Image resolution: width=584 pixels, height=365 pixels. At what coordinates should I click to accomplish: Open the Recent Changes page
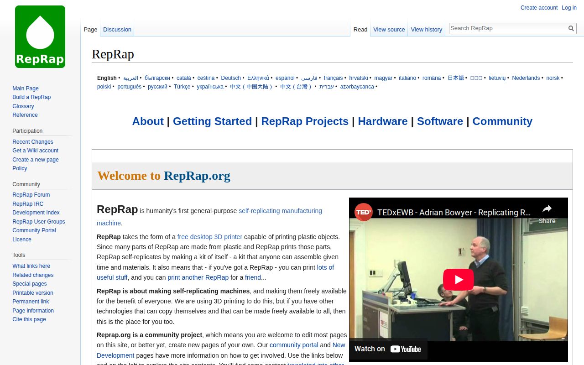32,141
